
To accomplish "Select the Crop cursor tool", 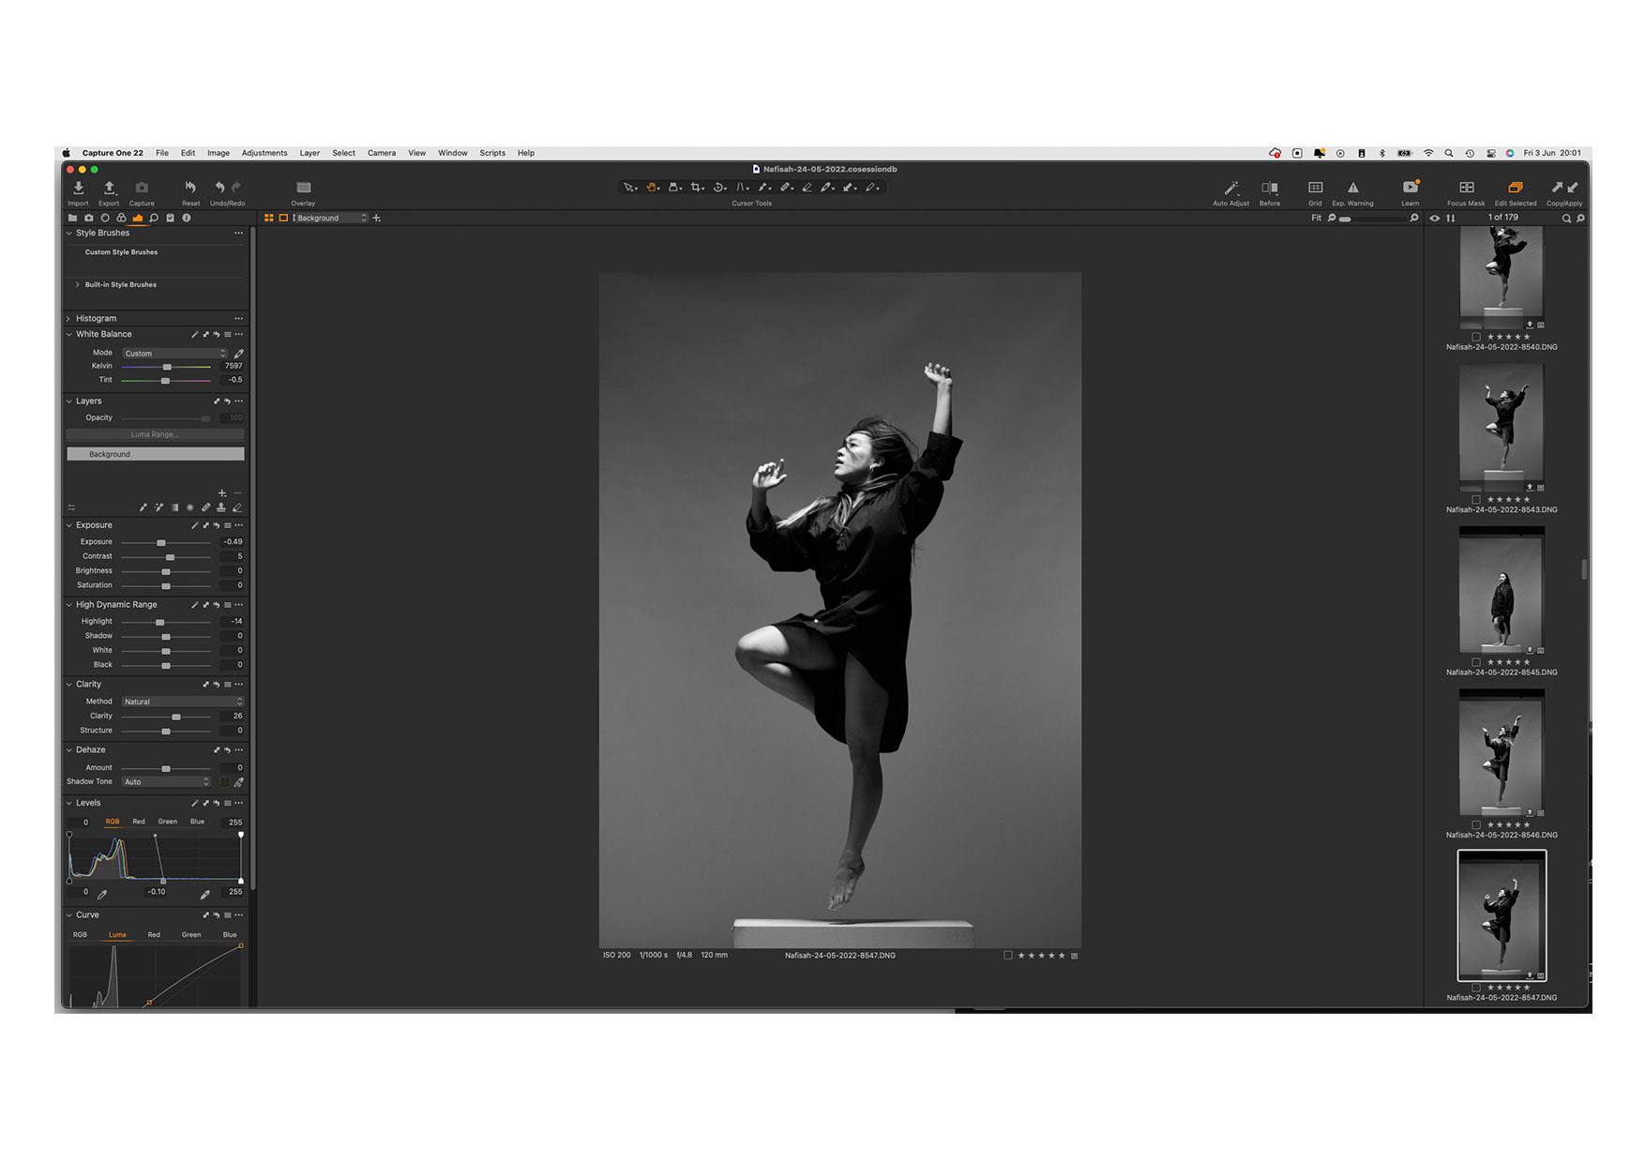I will (696, 188).
